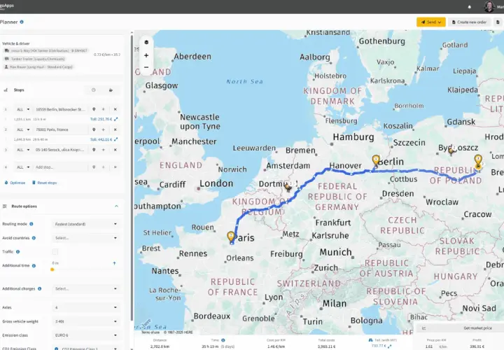This screenshot has width=504, height=350.
Task: Open the Axles dropdown
Action: click(86, 307)
